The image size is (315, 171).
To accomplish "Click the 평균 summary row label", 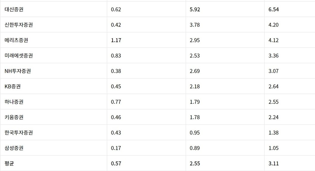I will click(x=9, y=163).
